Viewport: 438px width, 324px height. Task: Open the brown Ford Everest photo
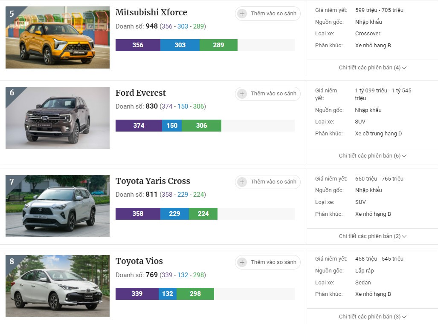[x=58, y=118]
